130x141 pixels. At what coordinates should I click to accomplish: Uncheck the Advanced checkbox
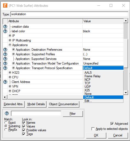112,124
